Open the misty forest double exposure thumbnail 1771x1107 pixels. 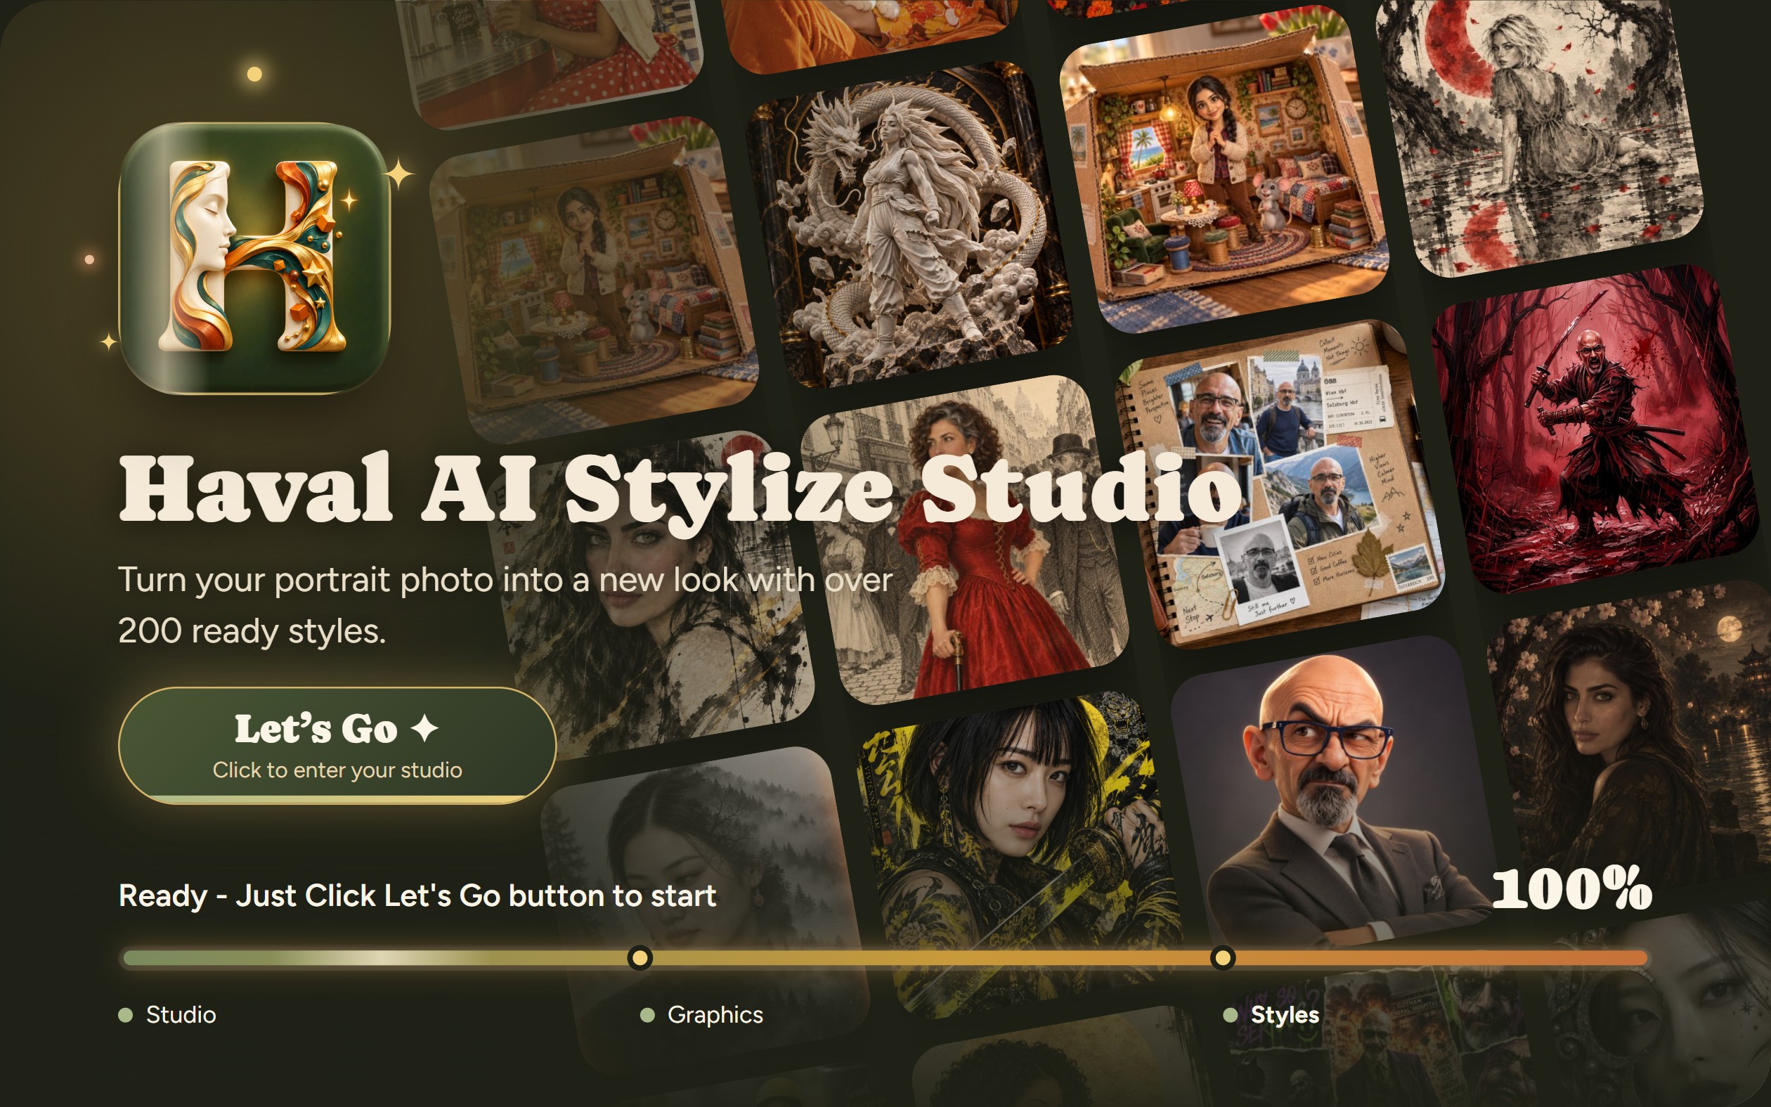(x=706, y=912)
